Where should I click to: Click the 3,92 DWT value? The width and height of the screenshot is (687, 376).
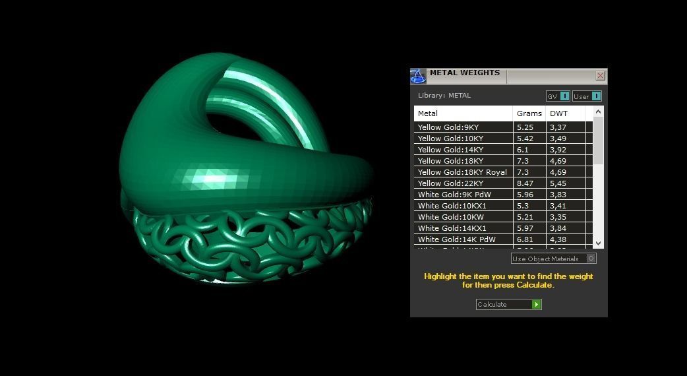coord(558,150)
